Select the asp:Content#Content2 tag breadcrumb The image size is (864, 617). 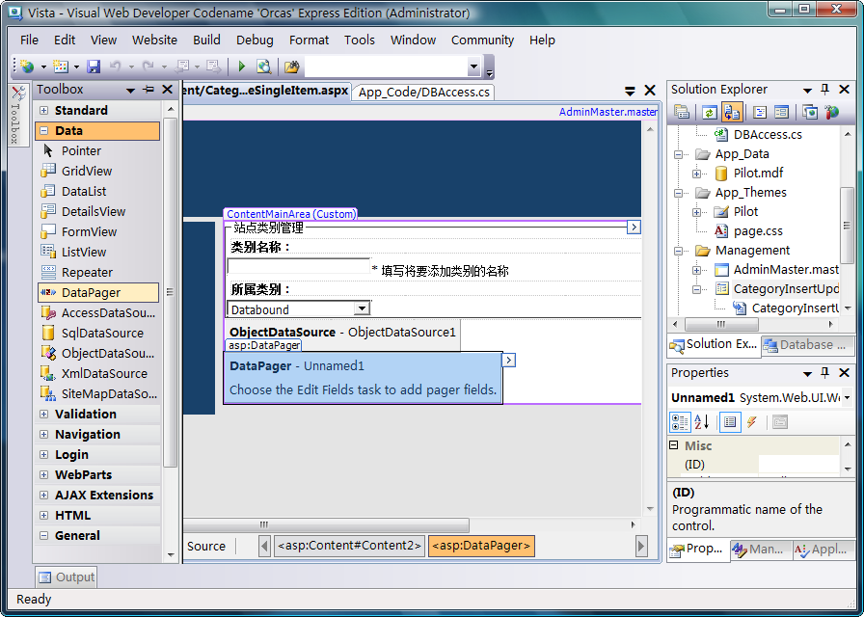coord(349,546)
